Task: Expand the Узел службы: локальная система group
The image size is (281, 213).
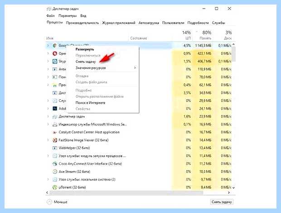Action: [48, 179]
